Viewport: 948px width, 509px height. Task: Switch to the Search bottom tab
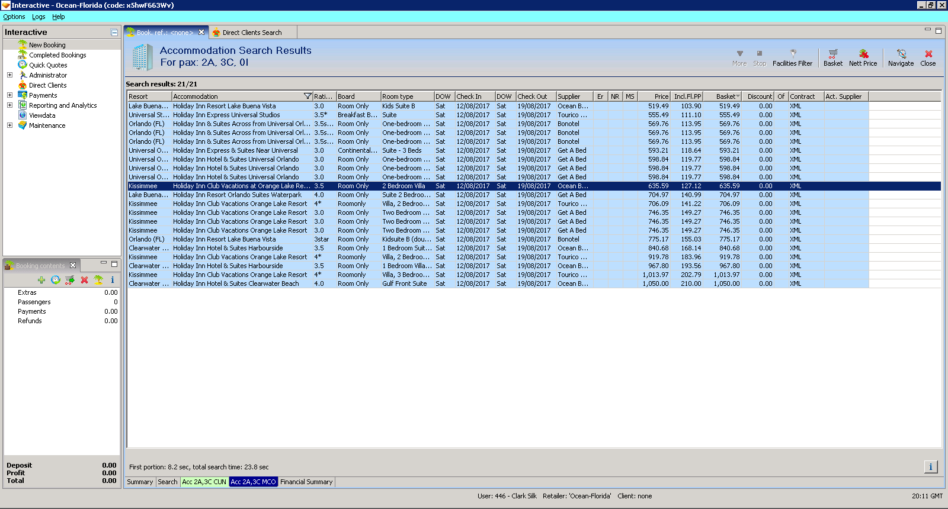[168, 482]
